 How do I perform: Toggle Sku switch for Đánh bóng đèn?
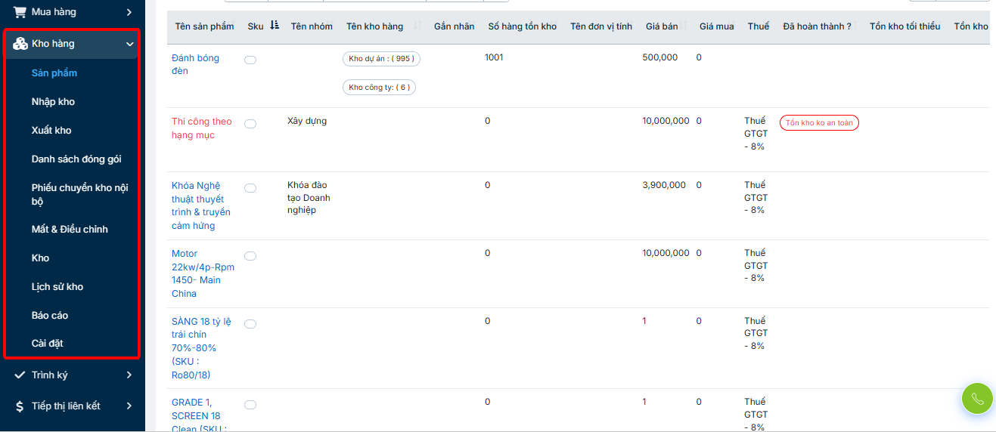(x=250, y=60)
